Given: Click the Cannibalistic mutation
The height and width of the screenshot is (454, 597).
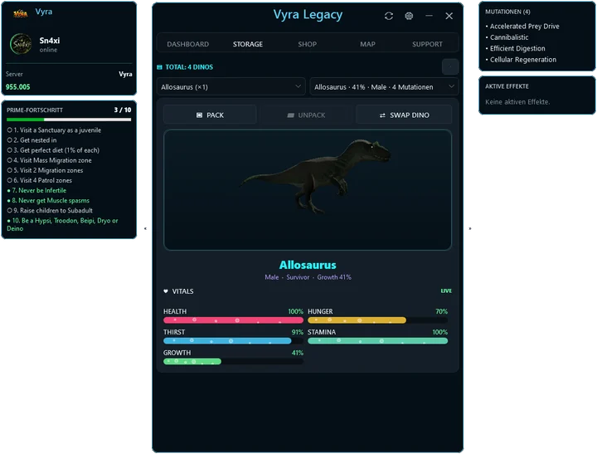Looking at the screenshot, I should (x=507, y=37).
